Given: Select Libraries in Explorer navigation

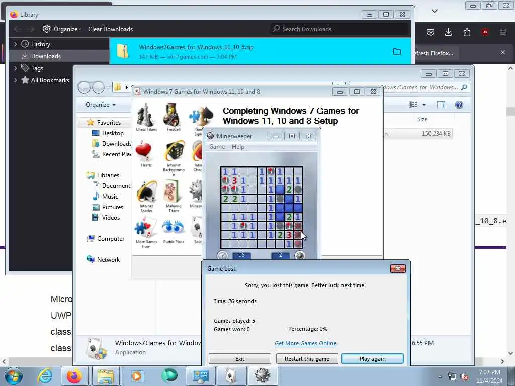Looking at the screenshot, I should (108, 175).
